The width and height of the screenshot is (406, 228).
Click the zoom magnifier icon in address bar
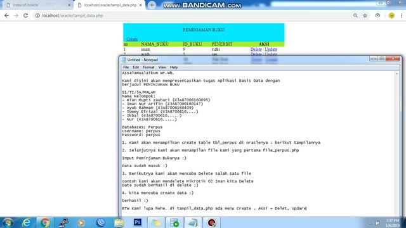coord(355,15)
